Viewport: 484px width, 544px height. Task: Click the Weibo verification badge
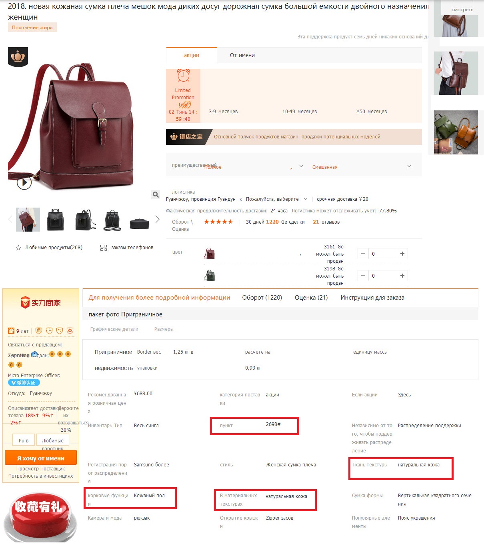[x=24, y=383]
